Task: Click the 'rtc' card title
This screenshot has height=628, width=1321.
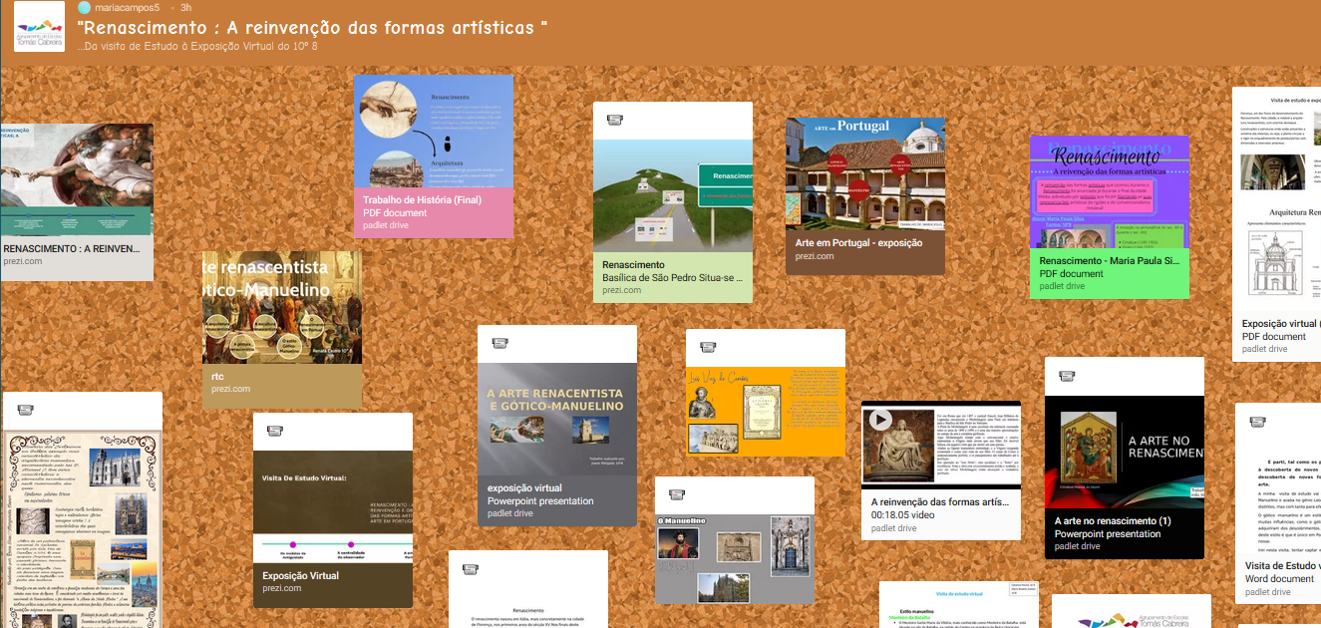Action: coord(217,377)
